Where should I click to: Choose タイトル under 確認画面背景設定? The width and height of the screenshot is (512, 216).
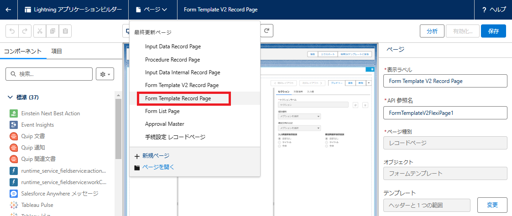(x=327, y=142)
